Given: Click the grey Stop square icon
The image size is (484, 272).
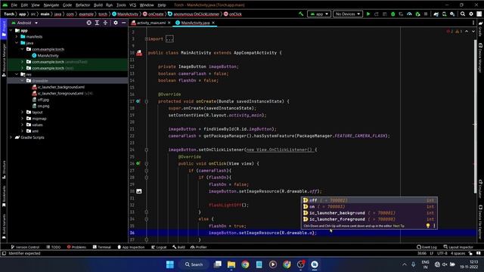Looking at the screenshot, I should [426, 14].
